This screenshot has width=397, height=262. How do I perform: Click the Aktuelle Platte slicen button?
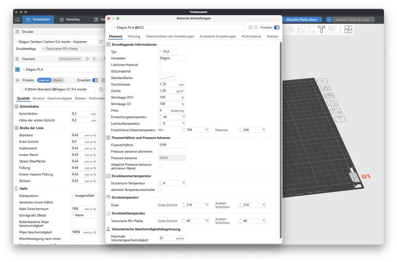point(302,19)
